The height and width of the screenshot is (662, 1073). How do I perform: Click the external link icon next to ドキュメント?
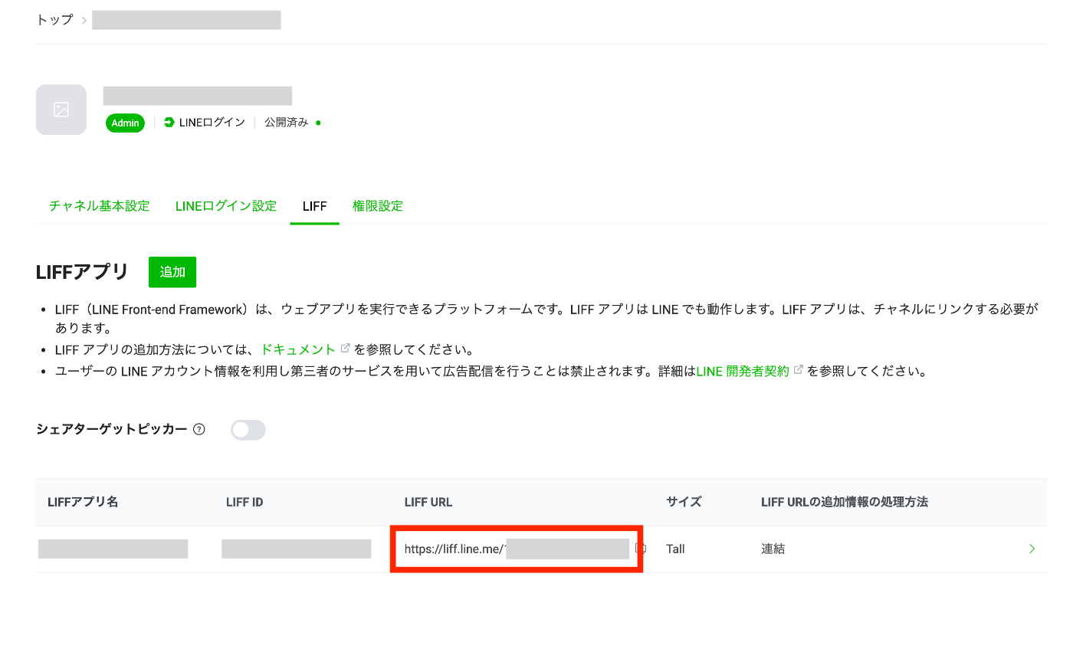coord(346,349)
